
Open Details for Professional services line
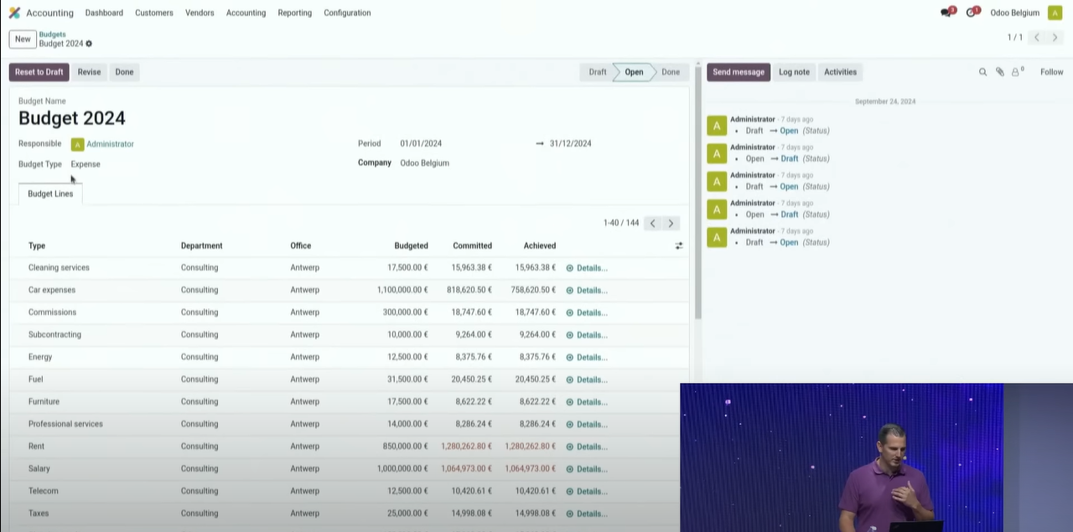pos(587,424)
